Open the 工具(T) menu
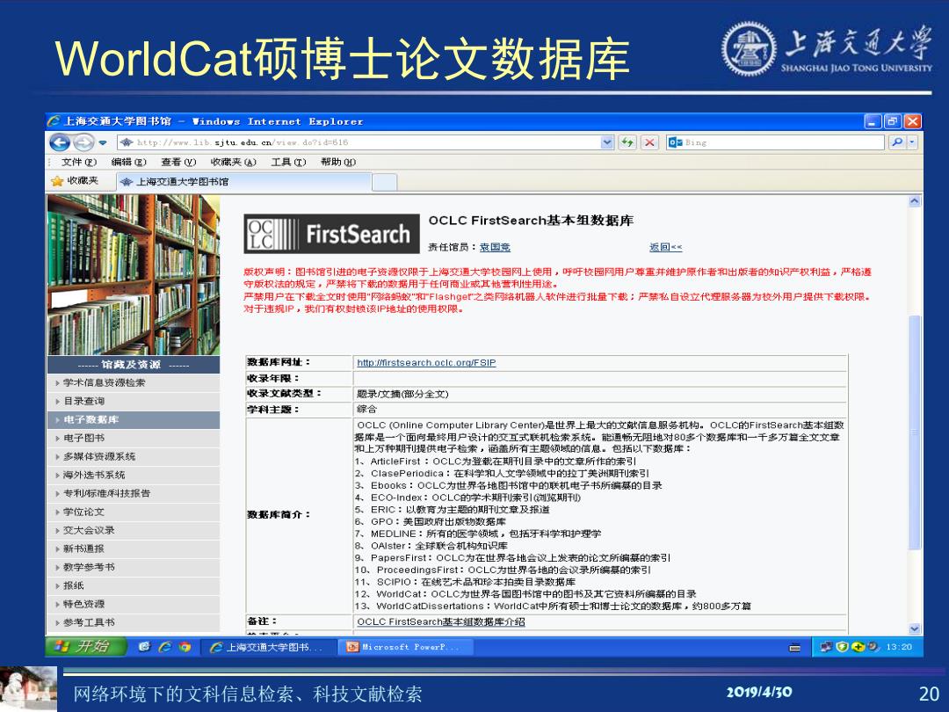The width and height of the screenshot is (949, 712). (288, 162)
